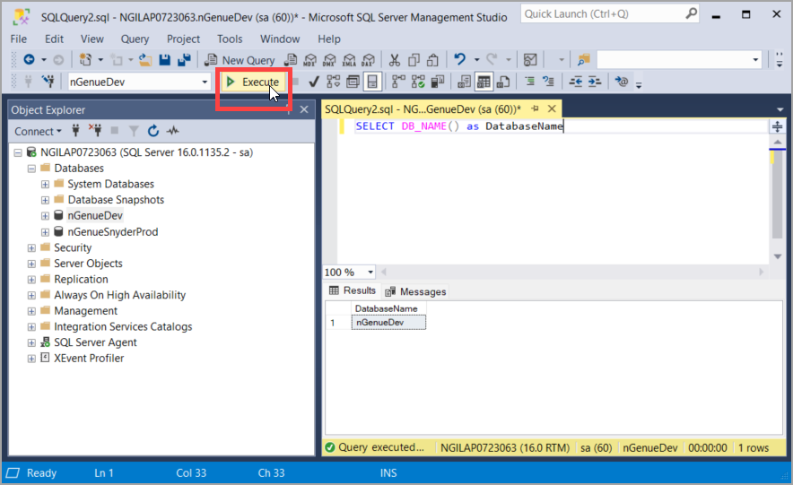Click the Specify Template Parameter Values icon
This screenshot has width=793, height=485.
click(622, 82)
